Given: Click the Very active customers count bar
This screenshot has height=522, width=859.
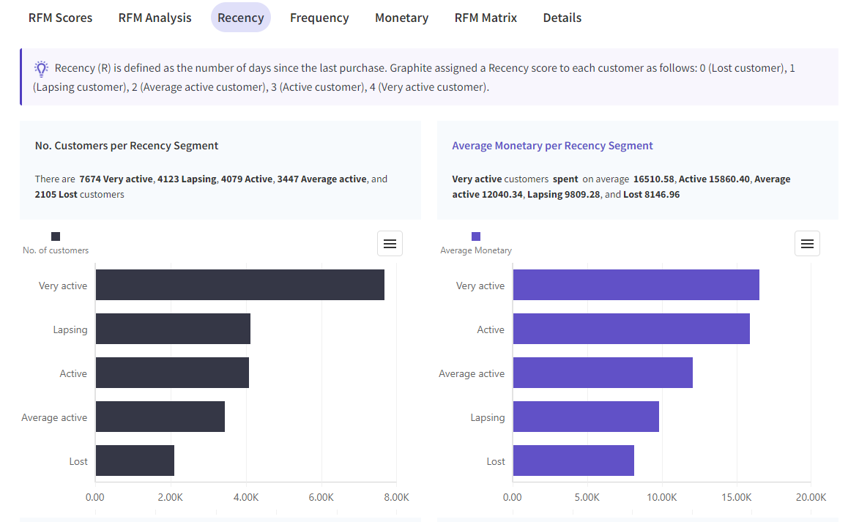Looking at the screenshot, I should pyautogui.click(x=239, y=285).
